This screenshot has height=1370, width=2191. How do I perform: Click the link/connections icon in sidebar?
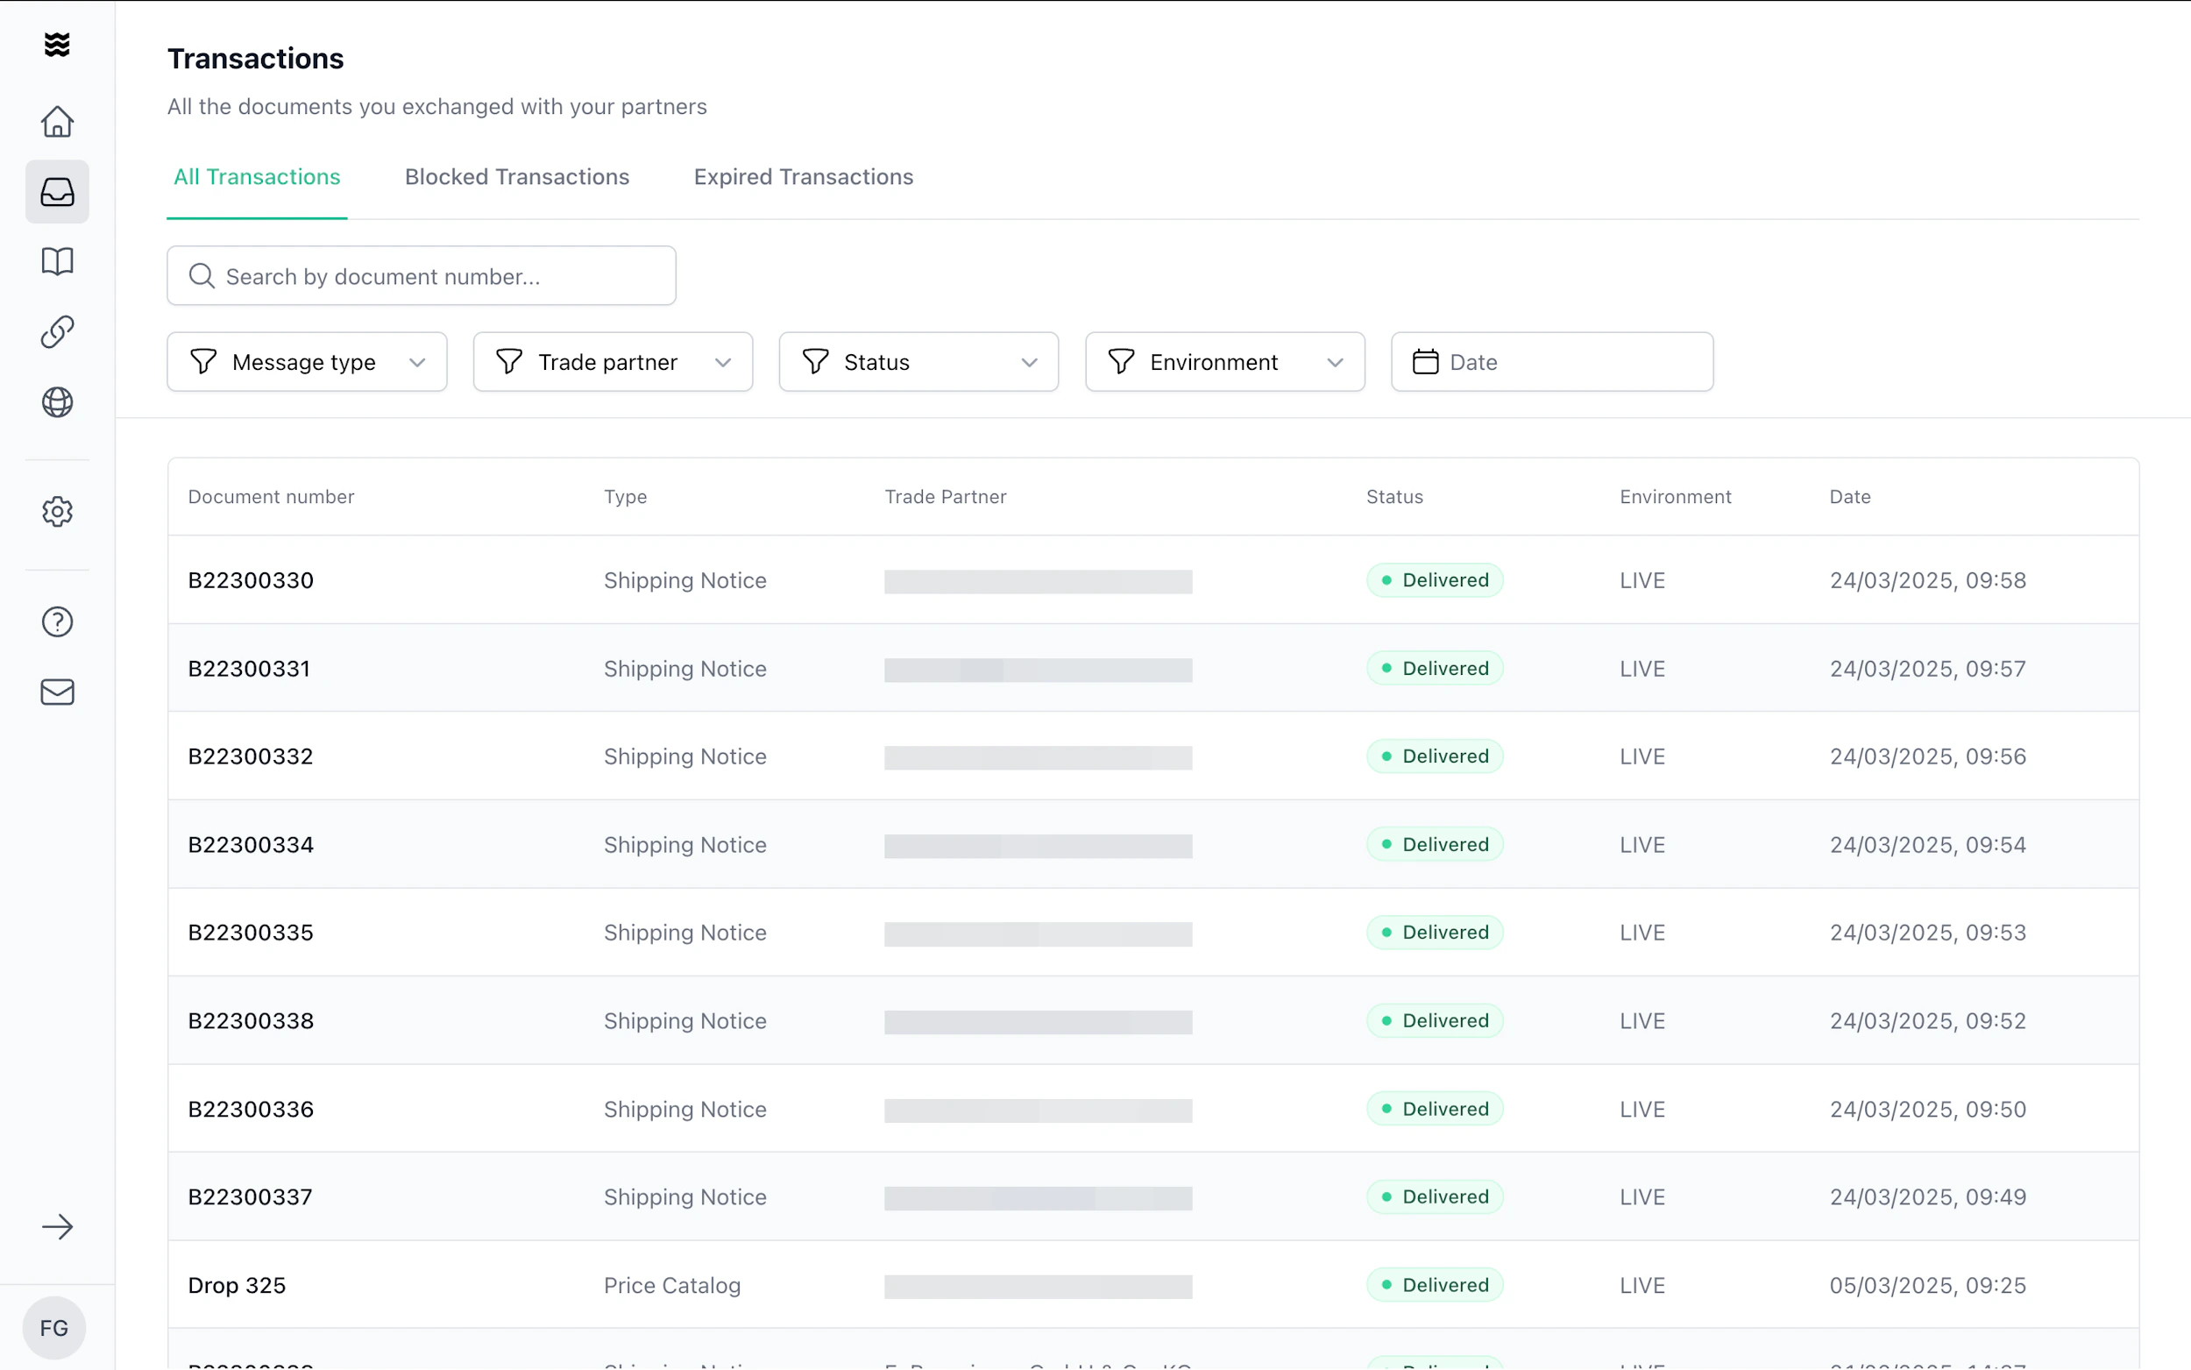(x=57, y=331)
